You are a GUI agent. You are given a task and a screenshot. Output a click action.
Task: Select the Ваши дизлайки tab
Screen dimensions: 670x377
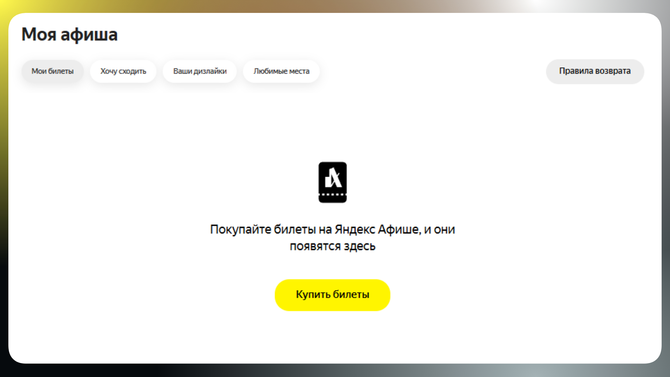tap(200, 71)
